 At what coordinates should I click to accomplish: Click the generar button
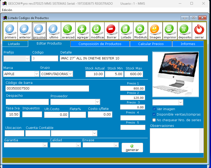tap(132, 147)
